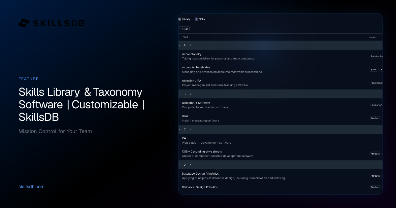Click the SKILLSDB wordmark
This screenshot has width=396, height=208.
tap(59, 23)
